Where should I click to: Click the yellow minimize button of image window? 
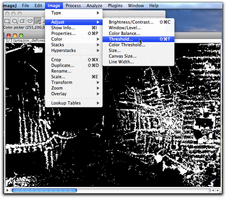(15, 35)
